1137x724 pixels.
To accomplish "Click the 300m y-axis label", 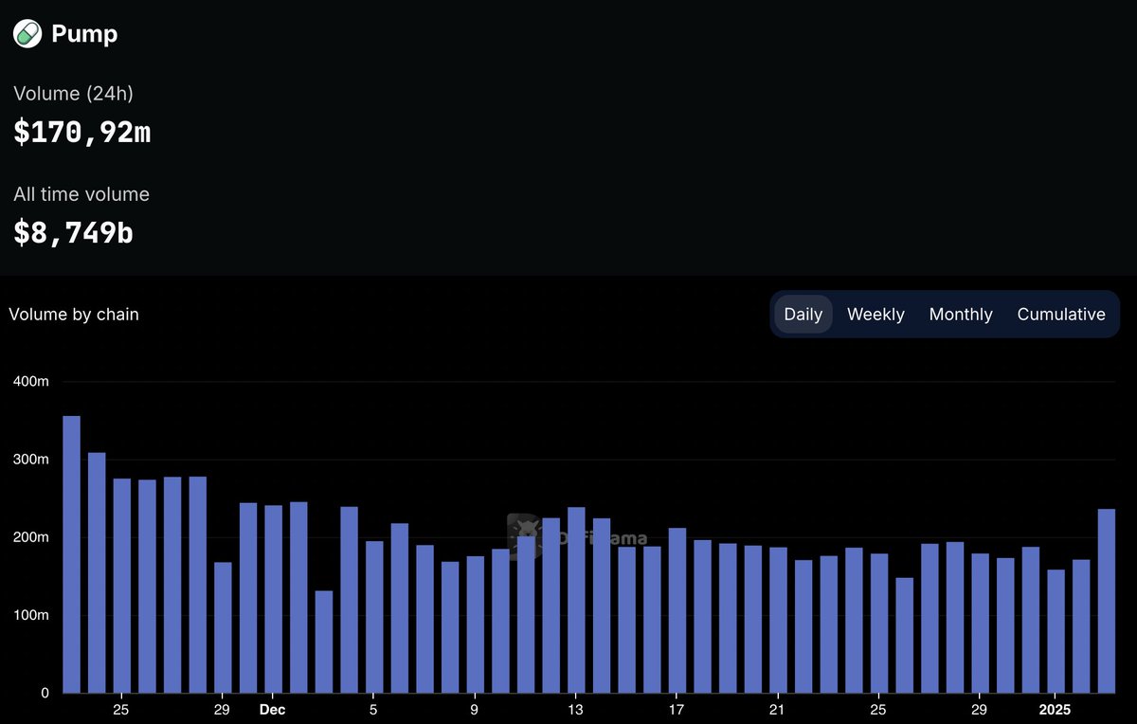I will tap(30, 459).
